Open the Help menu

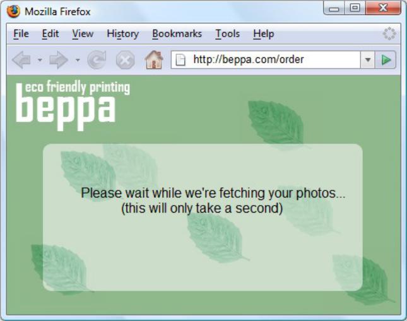coord(264,33)
